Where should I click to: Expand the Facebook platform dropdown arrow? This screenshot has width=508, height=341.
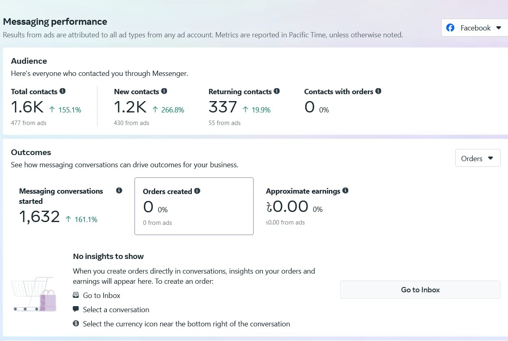click(499, 28)
